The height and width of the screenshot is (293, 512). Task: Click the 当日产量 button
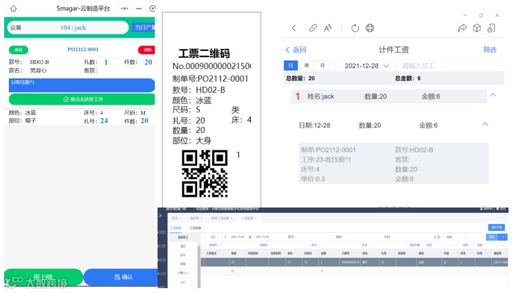click(144, 28)
